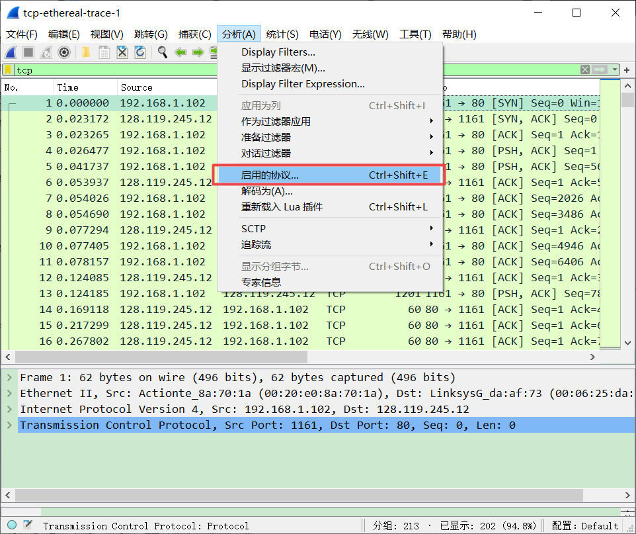Click the filter bookmark icon
Image resolution: width=636 pixels, height=534 pixels.
click(x=8, y=70)
